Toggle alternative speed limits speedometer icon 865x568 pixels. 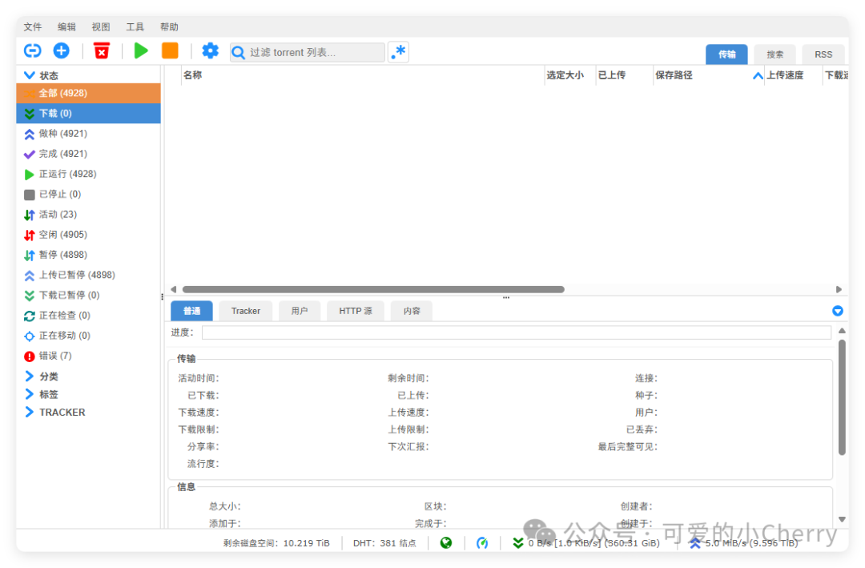click(483, 542)
